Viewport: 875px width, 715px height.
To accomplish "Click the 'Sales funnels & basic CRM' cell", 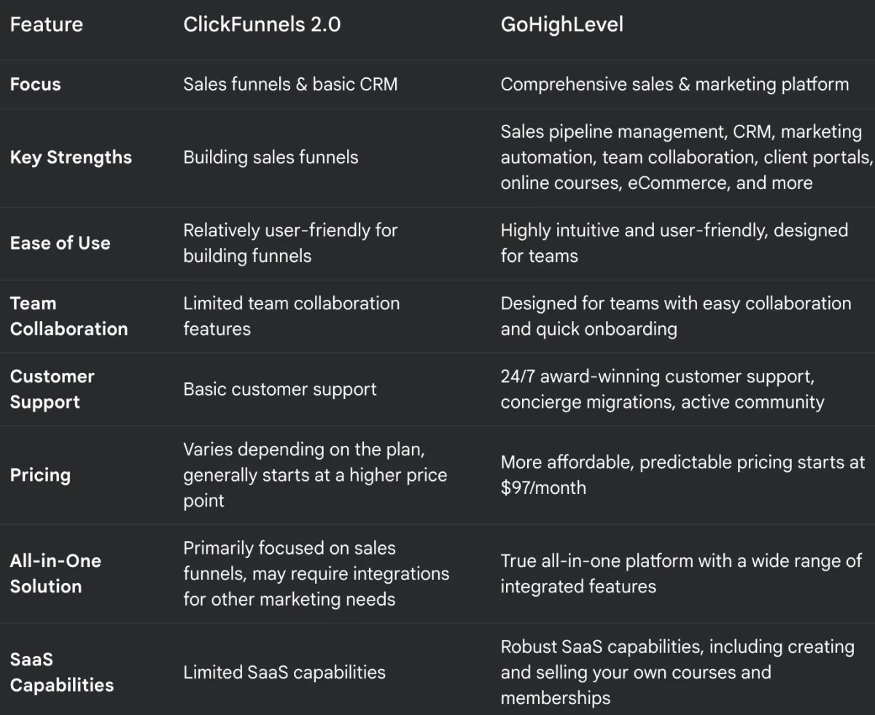I will tap(290, 84).
